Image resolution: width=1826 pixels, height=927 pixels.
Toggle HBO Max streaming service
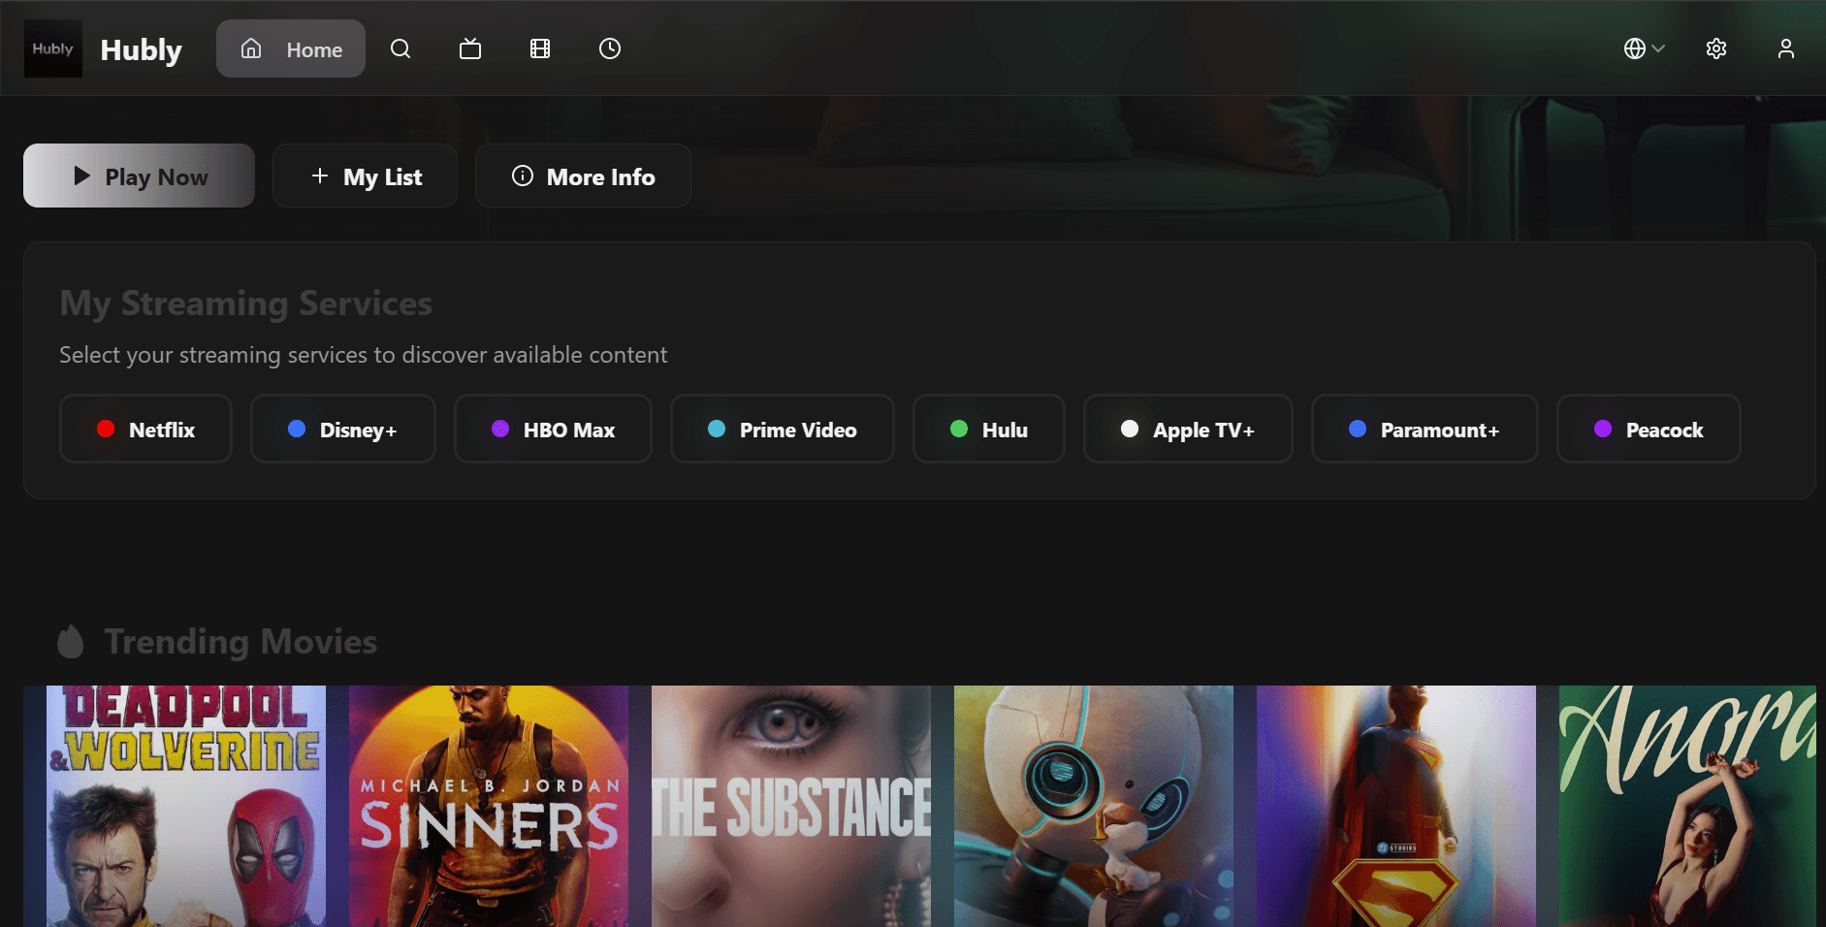click(553, 429)
